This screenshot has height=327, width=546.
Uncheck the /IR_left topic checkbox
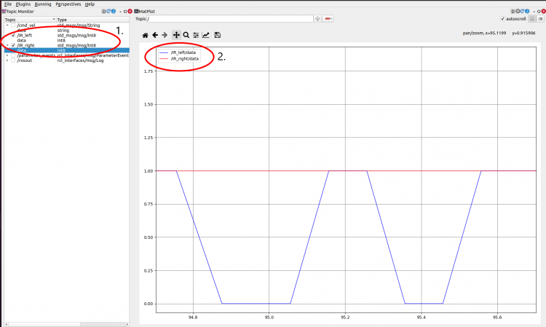point(13,35)
